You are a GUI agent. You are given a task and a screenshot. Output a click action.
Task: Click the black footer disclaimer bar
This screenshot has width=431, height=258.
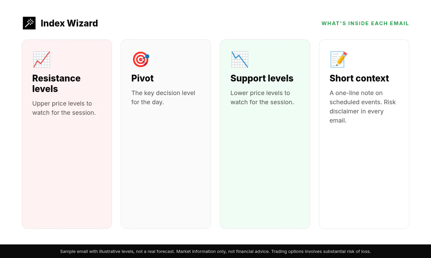click(x=215, y=251)
